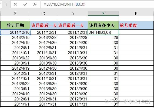Select the 31 in the 2012/3/1 row
The image size is (154, 108).
tap(103, 73)
